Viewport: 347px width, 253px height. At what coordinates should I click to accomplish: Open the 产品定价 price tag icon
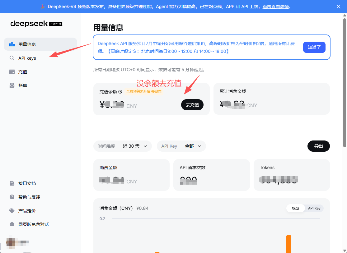pos(12,211)
